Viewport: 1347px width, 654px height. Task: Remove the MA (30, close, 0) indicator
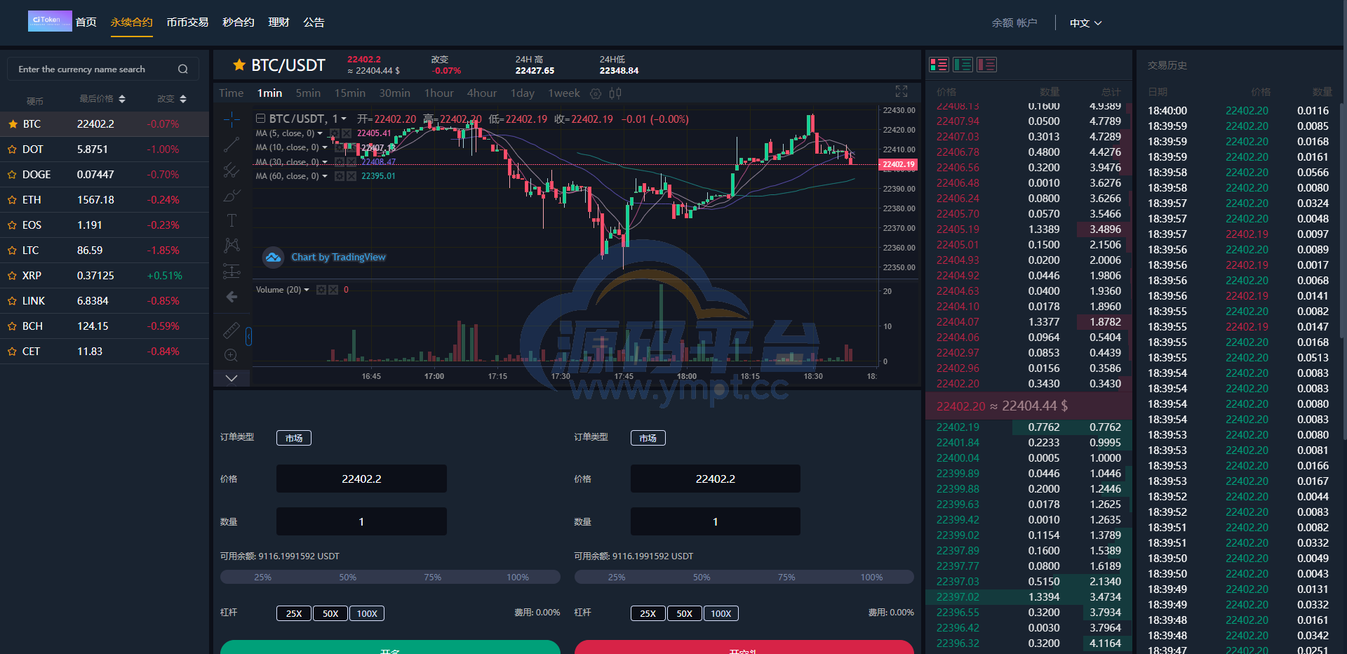point(350,162)
